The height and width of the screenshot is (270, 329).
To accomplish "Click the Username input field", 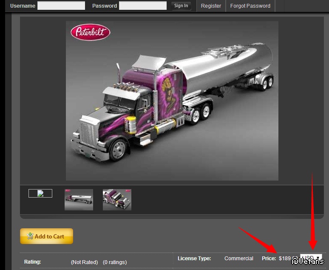I will pos(61,6).
